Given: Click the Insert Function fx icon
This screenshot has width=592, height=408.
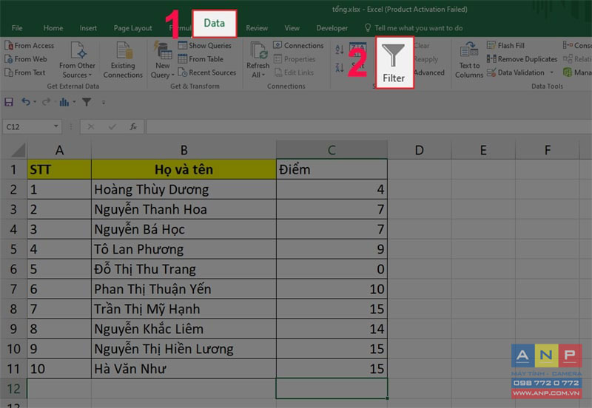Looking at the screenshot, I should click(133, 126).
